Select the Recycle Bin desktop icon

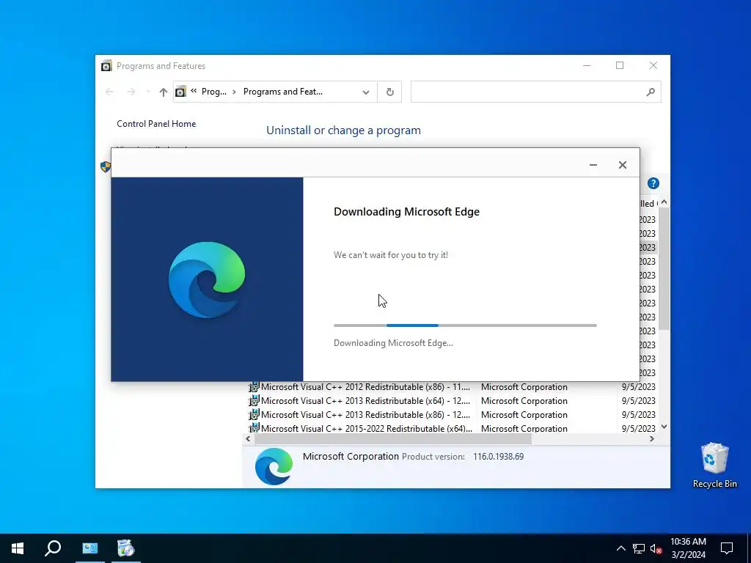click(x=714, y=466)
